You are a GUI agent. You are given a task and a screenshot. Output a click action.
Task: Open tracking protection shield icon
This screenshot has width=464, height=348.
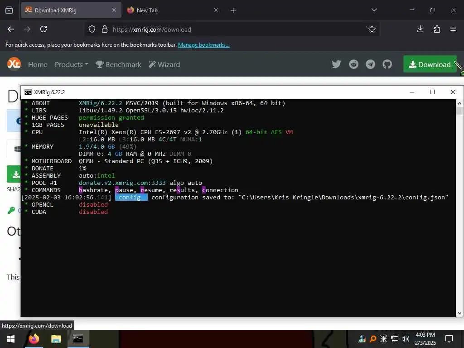pyautogui.click(x=92, y=29)
